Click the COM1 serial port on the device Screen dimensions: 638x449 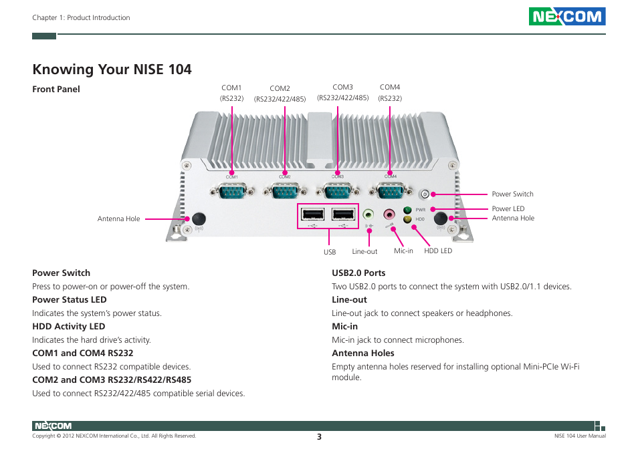pyautogui.click(x=232, y=190)
